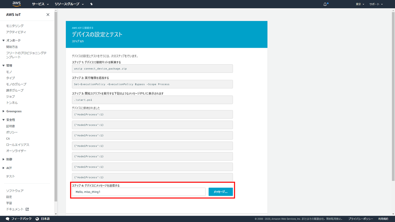Click the メッセージ send button
The image size is (395, 222).
pos(221,192)
